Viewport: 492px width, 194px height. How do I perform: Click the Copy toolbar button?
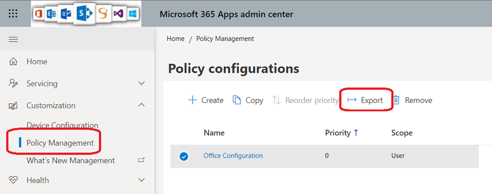(248, 100)
